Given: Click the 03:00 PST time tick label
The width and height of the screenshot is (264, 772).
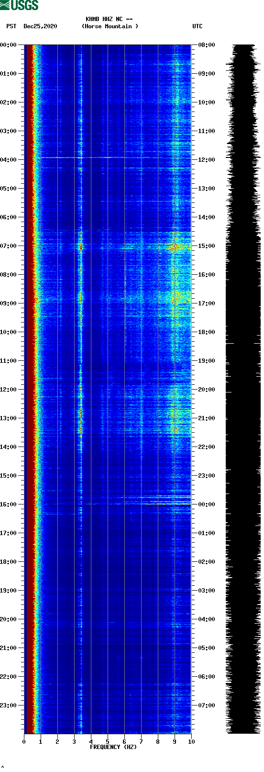Looking at the screenshot, I should [x=9, y=131].
